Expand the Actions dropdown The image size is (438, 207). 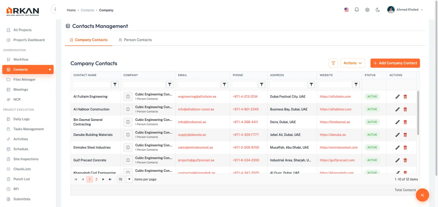pyautogui.click(x=353, y=63)
